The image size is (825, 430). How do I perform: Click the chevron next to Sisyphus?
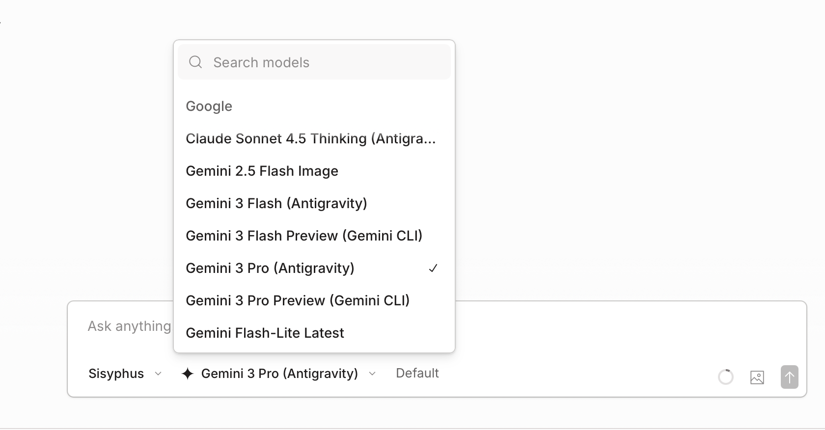point(158,374)
